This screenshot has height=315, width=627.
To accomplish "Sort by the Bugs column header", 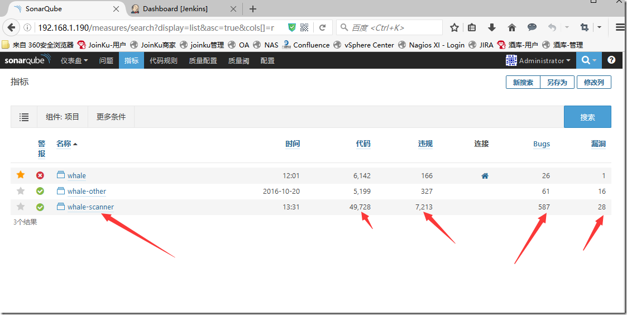I will [542, 144].
